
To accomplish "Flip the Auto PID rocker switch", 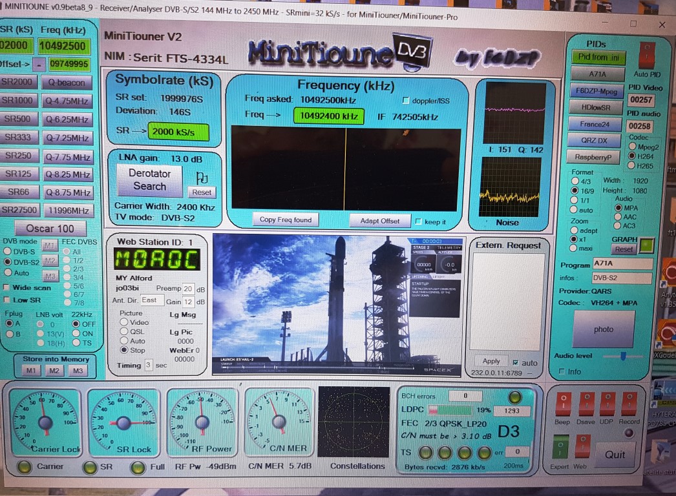I will click(647, 56).
